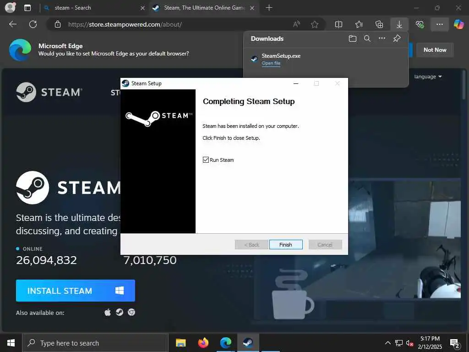Select the macOS download icon
Image resolution: width=469 pixels, height=352 pixels.
coord(108,313)
